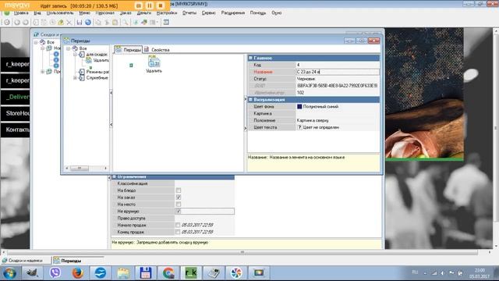The image size is (499, 281).
Task: Toggle the Не вручную checkbox
Action: [x=179, y=212]
